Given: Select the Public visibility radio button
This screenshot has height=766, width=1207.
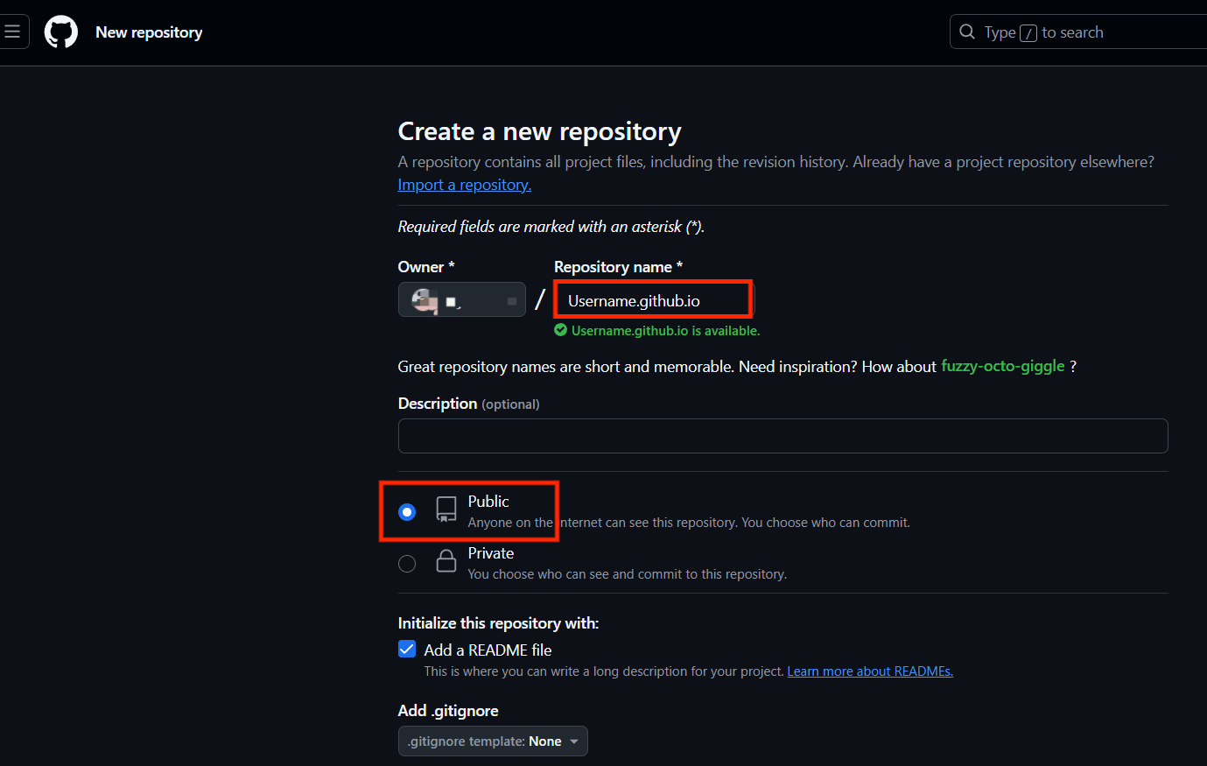Looking at the screenshot, I should click(x=407, y=512).
